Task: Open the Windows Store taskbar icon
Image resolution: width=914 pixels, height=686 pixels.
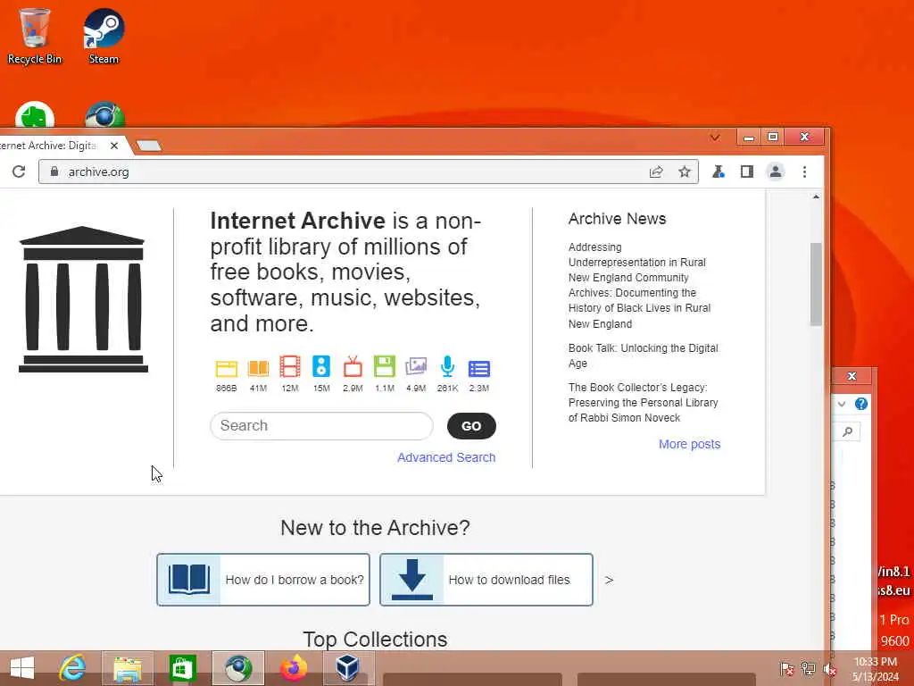Action: (182, 668)
